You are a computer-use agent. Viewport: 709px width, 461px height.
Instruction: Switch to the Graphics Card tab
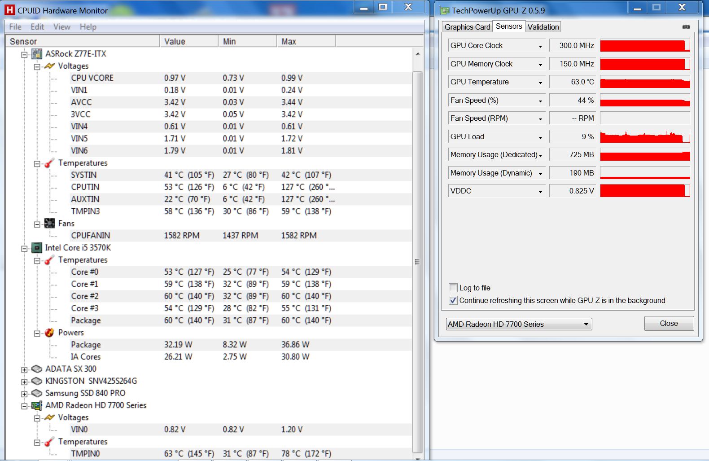pyautogui.click(x=467, y=27)
